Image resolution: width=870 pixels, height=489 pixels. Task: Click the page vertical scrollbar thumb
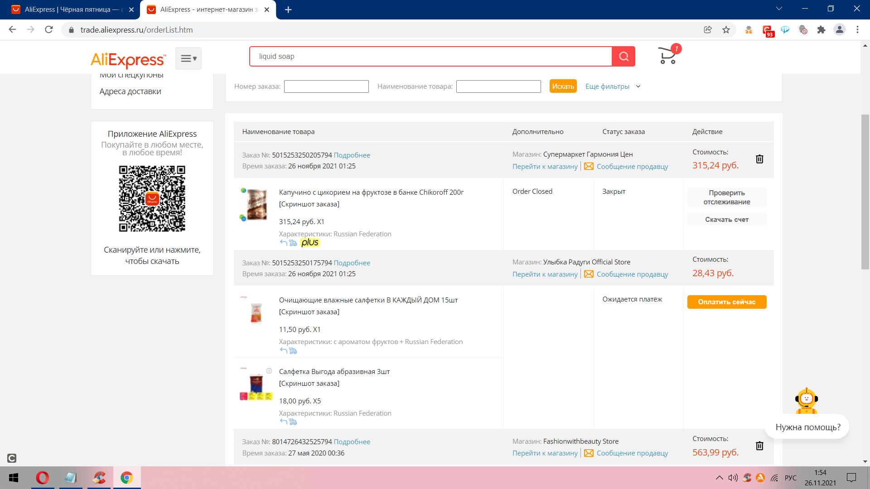(x=865, y=192)
